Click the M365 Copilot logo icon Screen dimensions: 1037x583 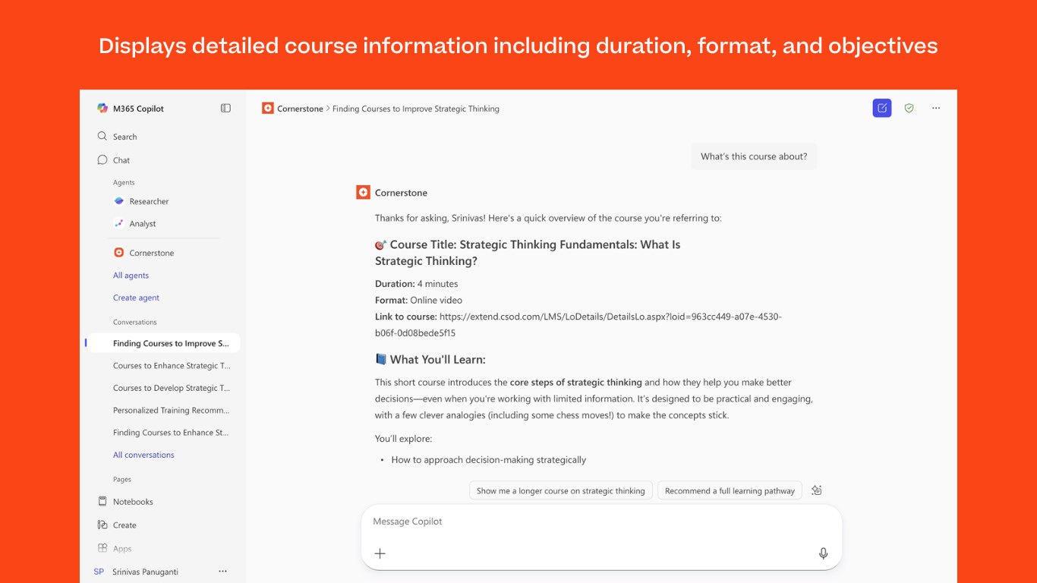point(102,109)
